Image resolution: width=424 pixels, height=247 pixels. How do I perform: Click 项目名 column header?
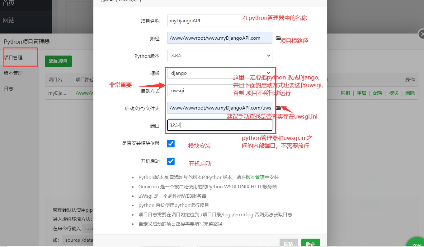coord(55,79)
